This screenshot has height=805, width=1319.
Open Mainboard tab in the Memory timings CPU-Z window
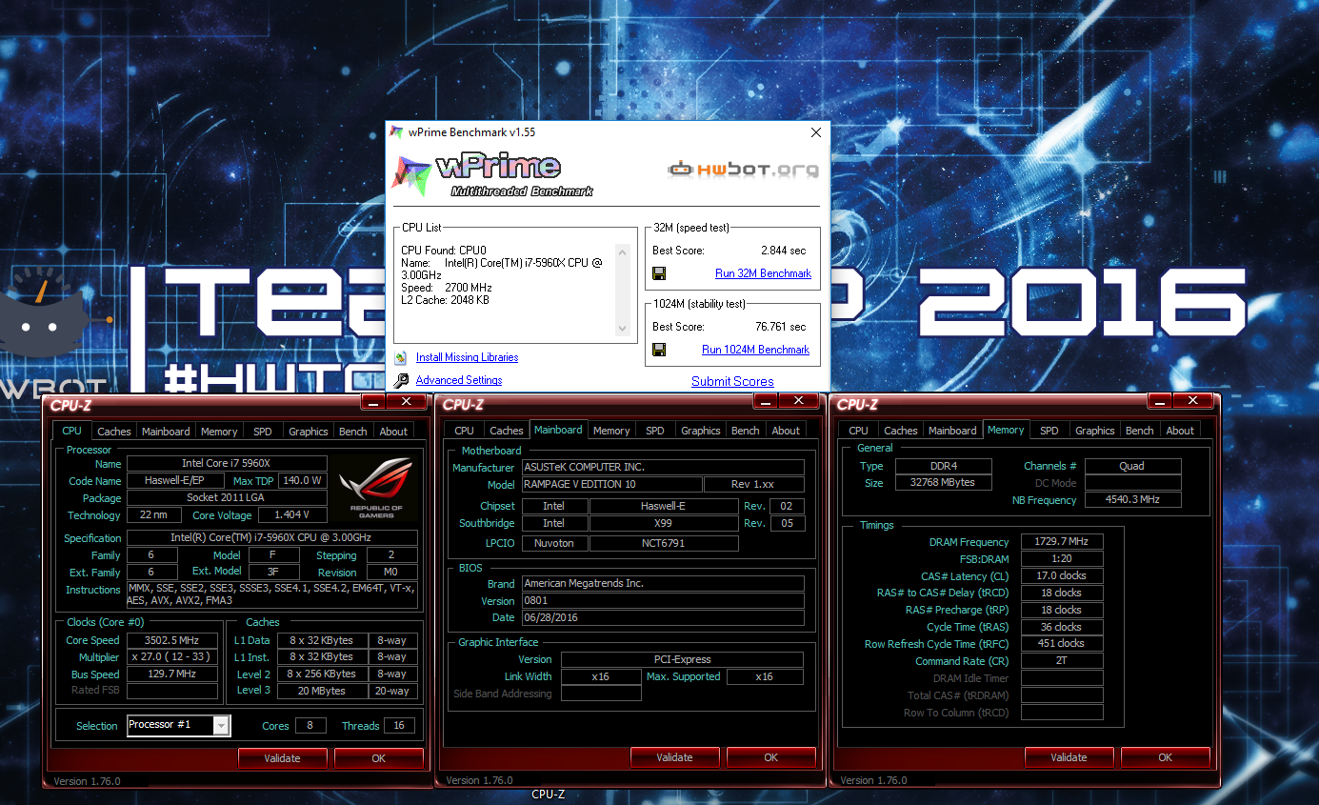click(x=952, y=431)
